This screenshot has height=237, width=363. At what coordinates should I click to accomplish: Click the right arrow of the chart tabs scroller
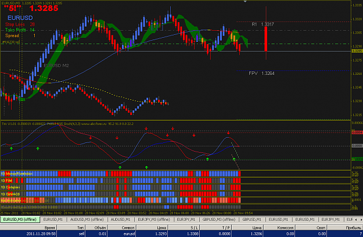361,220
